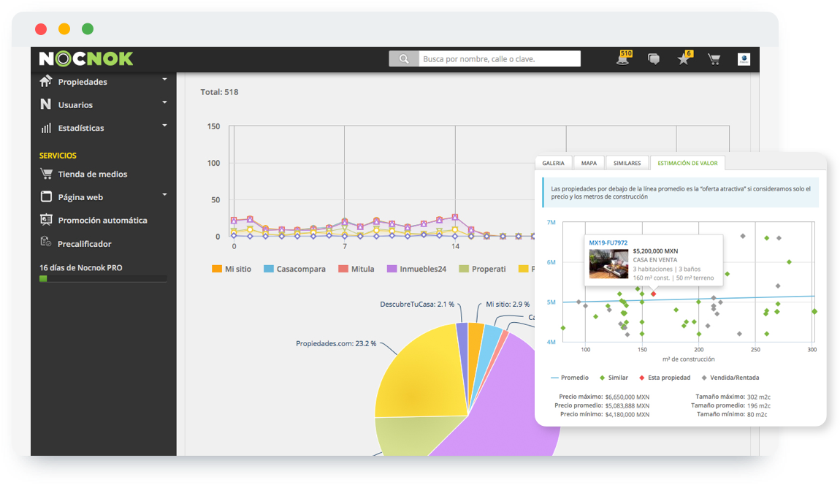Viewport: 840px width, 485px height.
Task: Click the Usuarios N icon
Action: [46, 104]
